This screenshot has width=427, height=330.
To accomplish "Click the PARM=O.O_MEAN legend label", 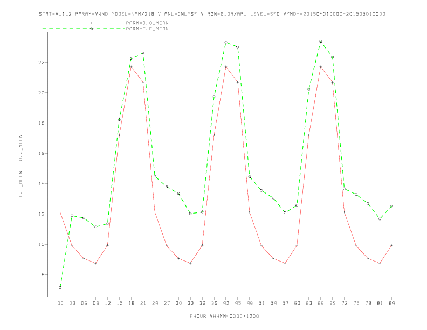I will pyautogui.click(x=147, y=23).
